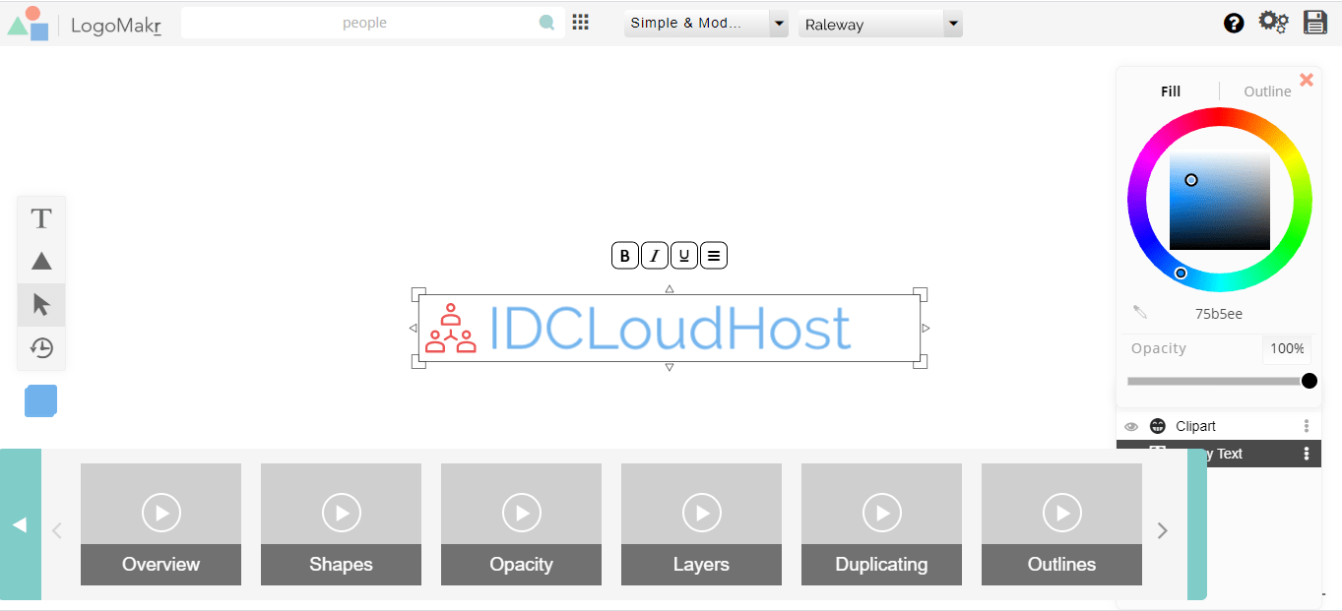Open the history undo tool

(41, 348)
